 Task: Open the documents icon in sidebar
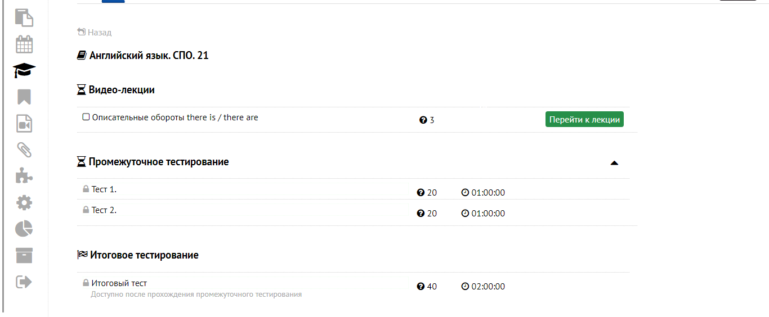pos(24,17)
